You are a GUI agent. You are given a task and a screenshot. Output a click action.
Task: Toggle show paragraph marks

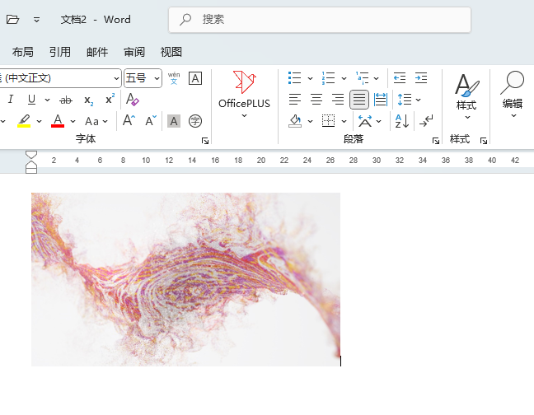coord(426,121)
